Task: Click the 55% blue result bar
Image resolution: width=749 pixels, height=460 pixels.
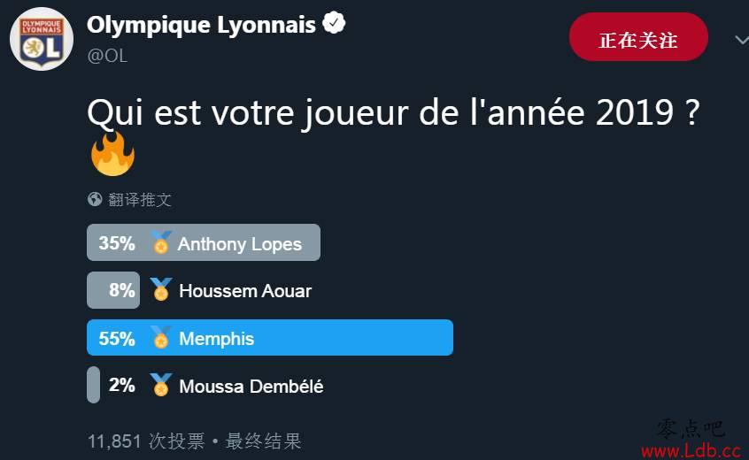Action: click(x=270, y=337)
